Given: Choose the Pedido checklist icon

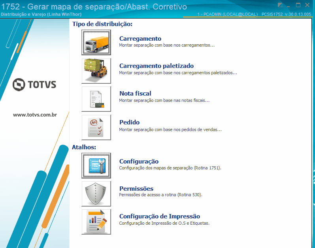Looking at the screenshot, I should click(96, 128).
